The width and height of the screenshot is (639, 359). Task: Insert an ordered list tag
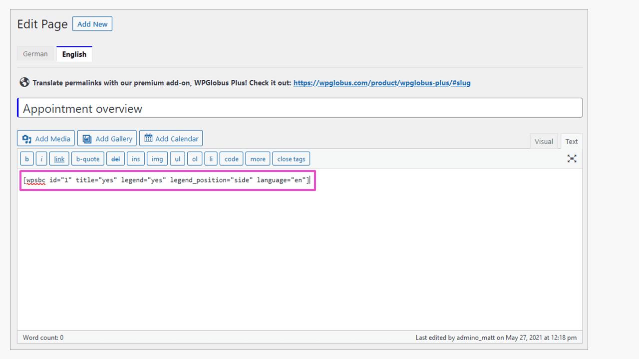195,159
